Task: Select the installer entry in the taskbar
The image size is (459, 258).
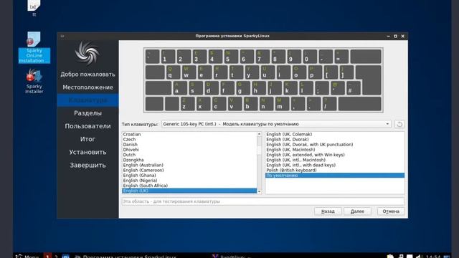Action: [x=126, y=256]
